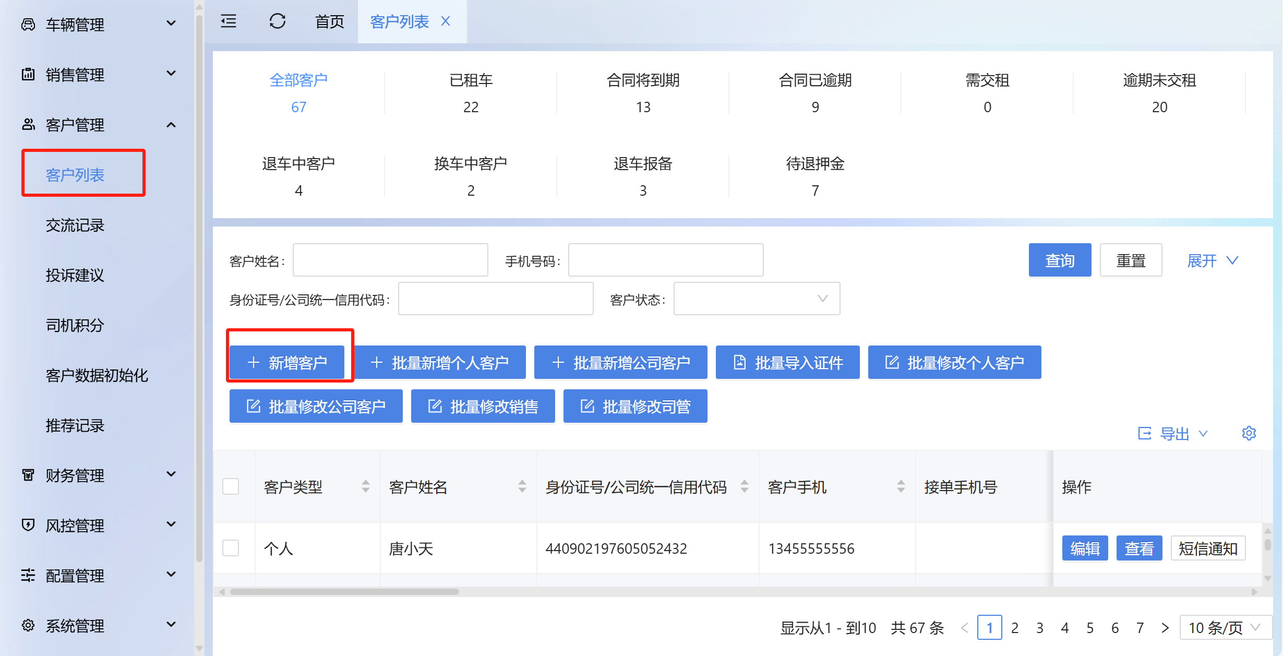Click the sidebar collapse menu icon
1283x656 pixels.
(229, 21)
